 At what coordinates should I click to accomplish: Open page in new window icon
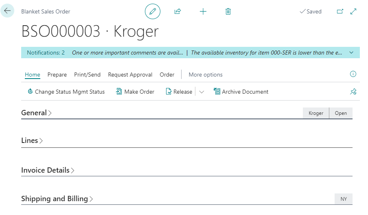(x=340, y=12)
